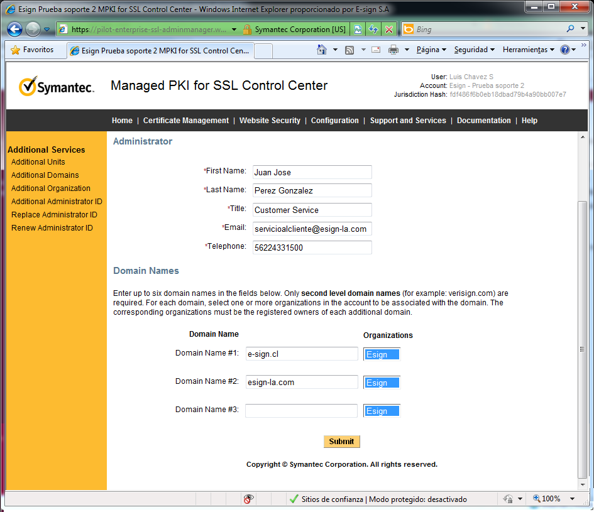The width and height of the screenshot is (594, 512).
Task: Click the Favoritos star button
Action: point(33,50)
